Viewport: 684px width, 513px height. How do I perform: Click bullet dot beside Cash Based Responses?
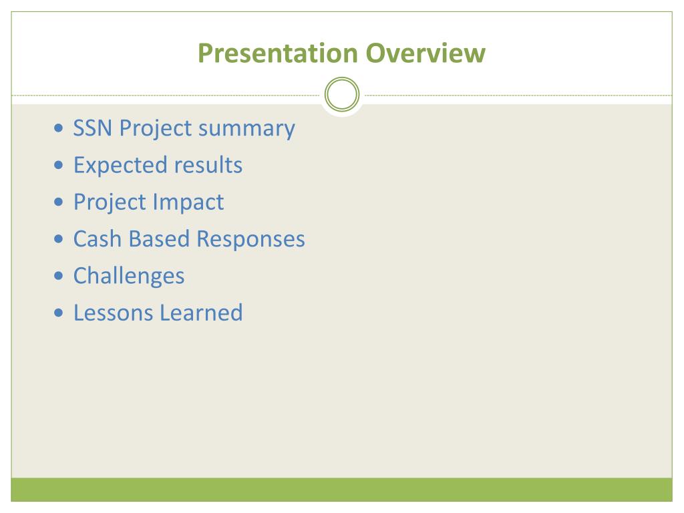59,239
